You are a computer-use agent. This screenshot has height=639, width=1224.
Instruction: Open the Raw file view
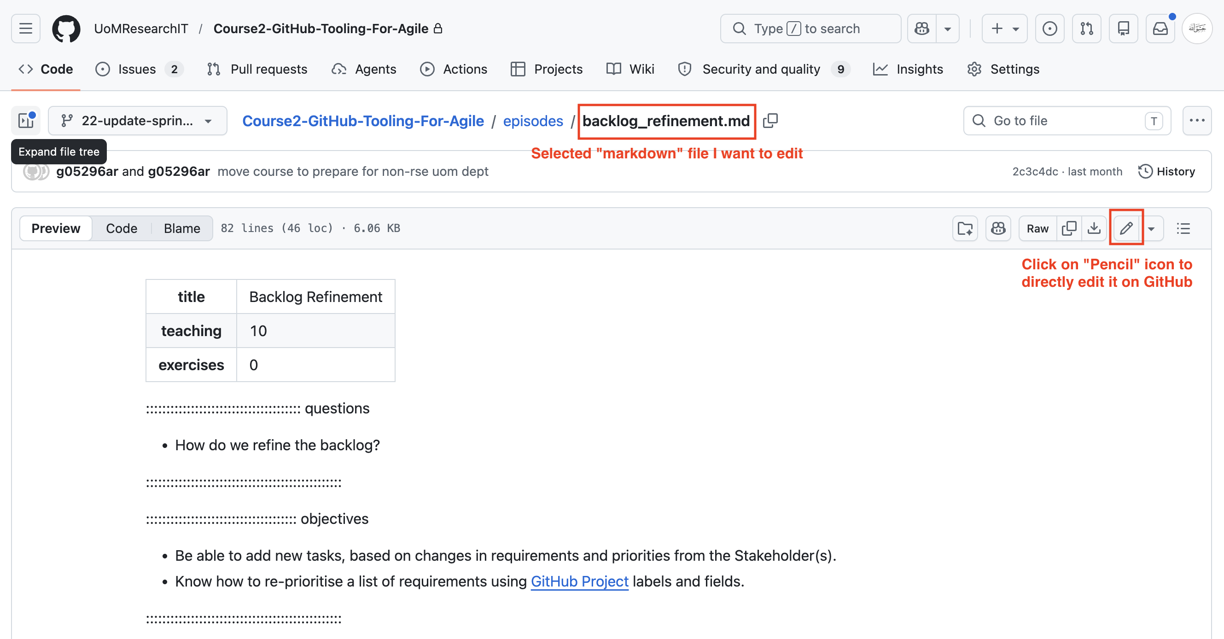(x=1037, y=228)
